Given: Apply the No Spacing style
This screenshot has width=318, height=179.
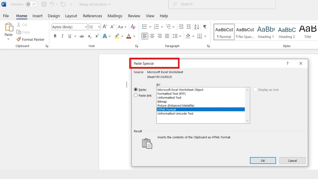Looking at the screenshot, I should click(x=245, y=32).
